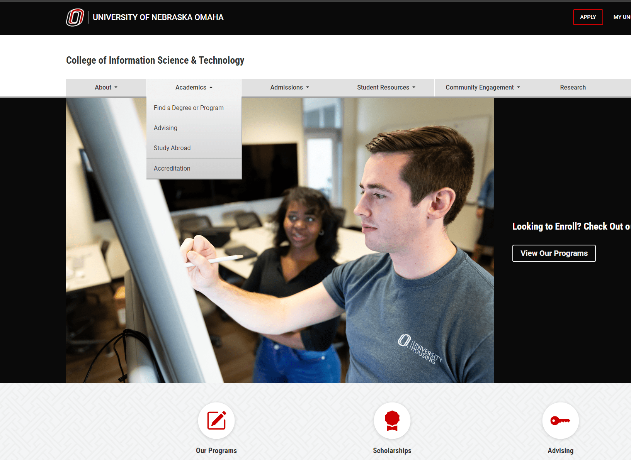Click View Our Programs button
Viewport: 631px width, 460px height.
(554, 254)
